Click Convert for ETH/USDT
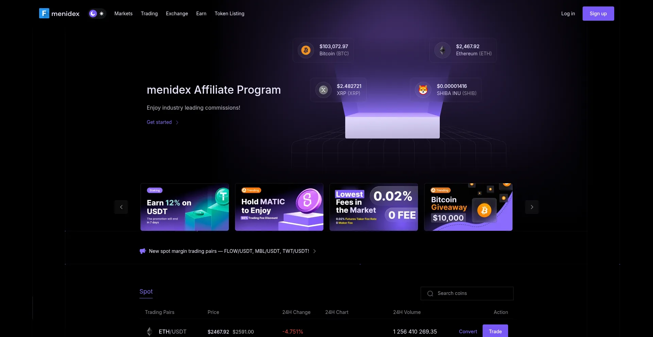 click(468, 332)
